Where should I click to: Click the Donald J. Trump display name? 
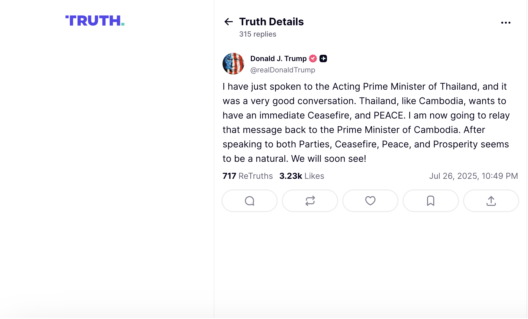click(278, 59)
